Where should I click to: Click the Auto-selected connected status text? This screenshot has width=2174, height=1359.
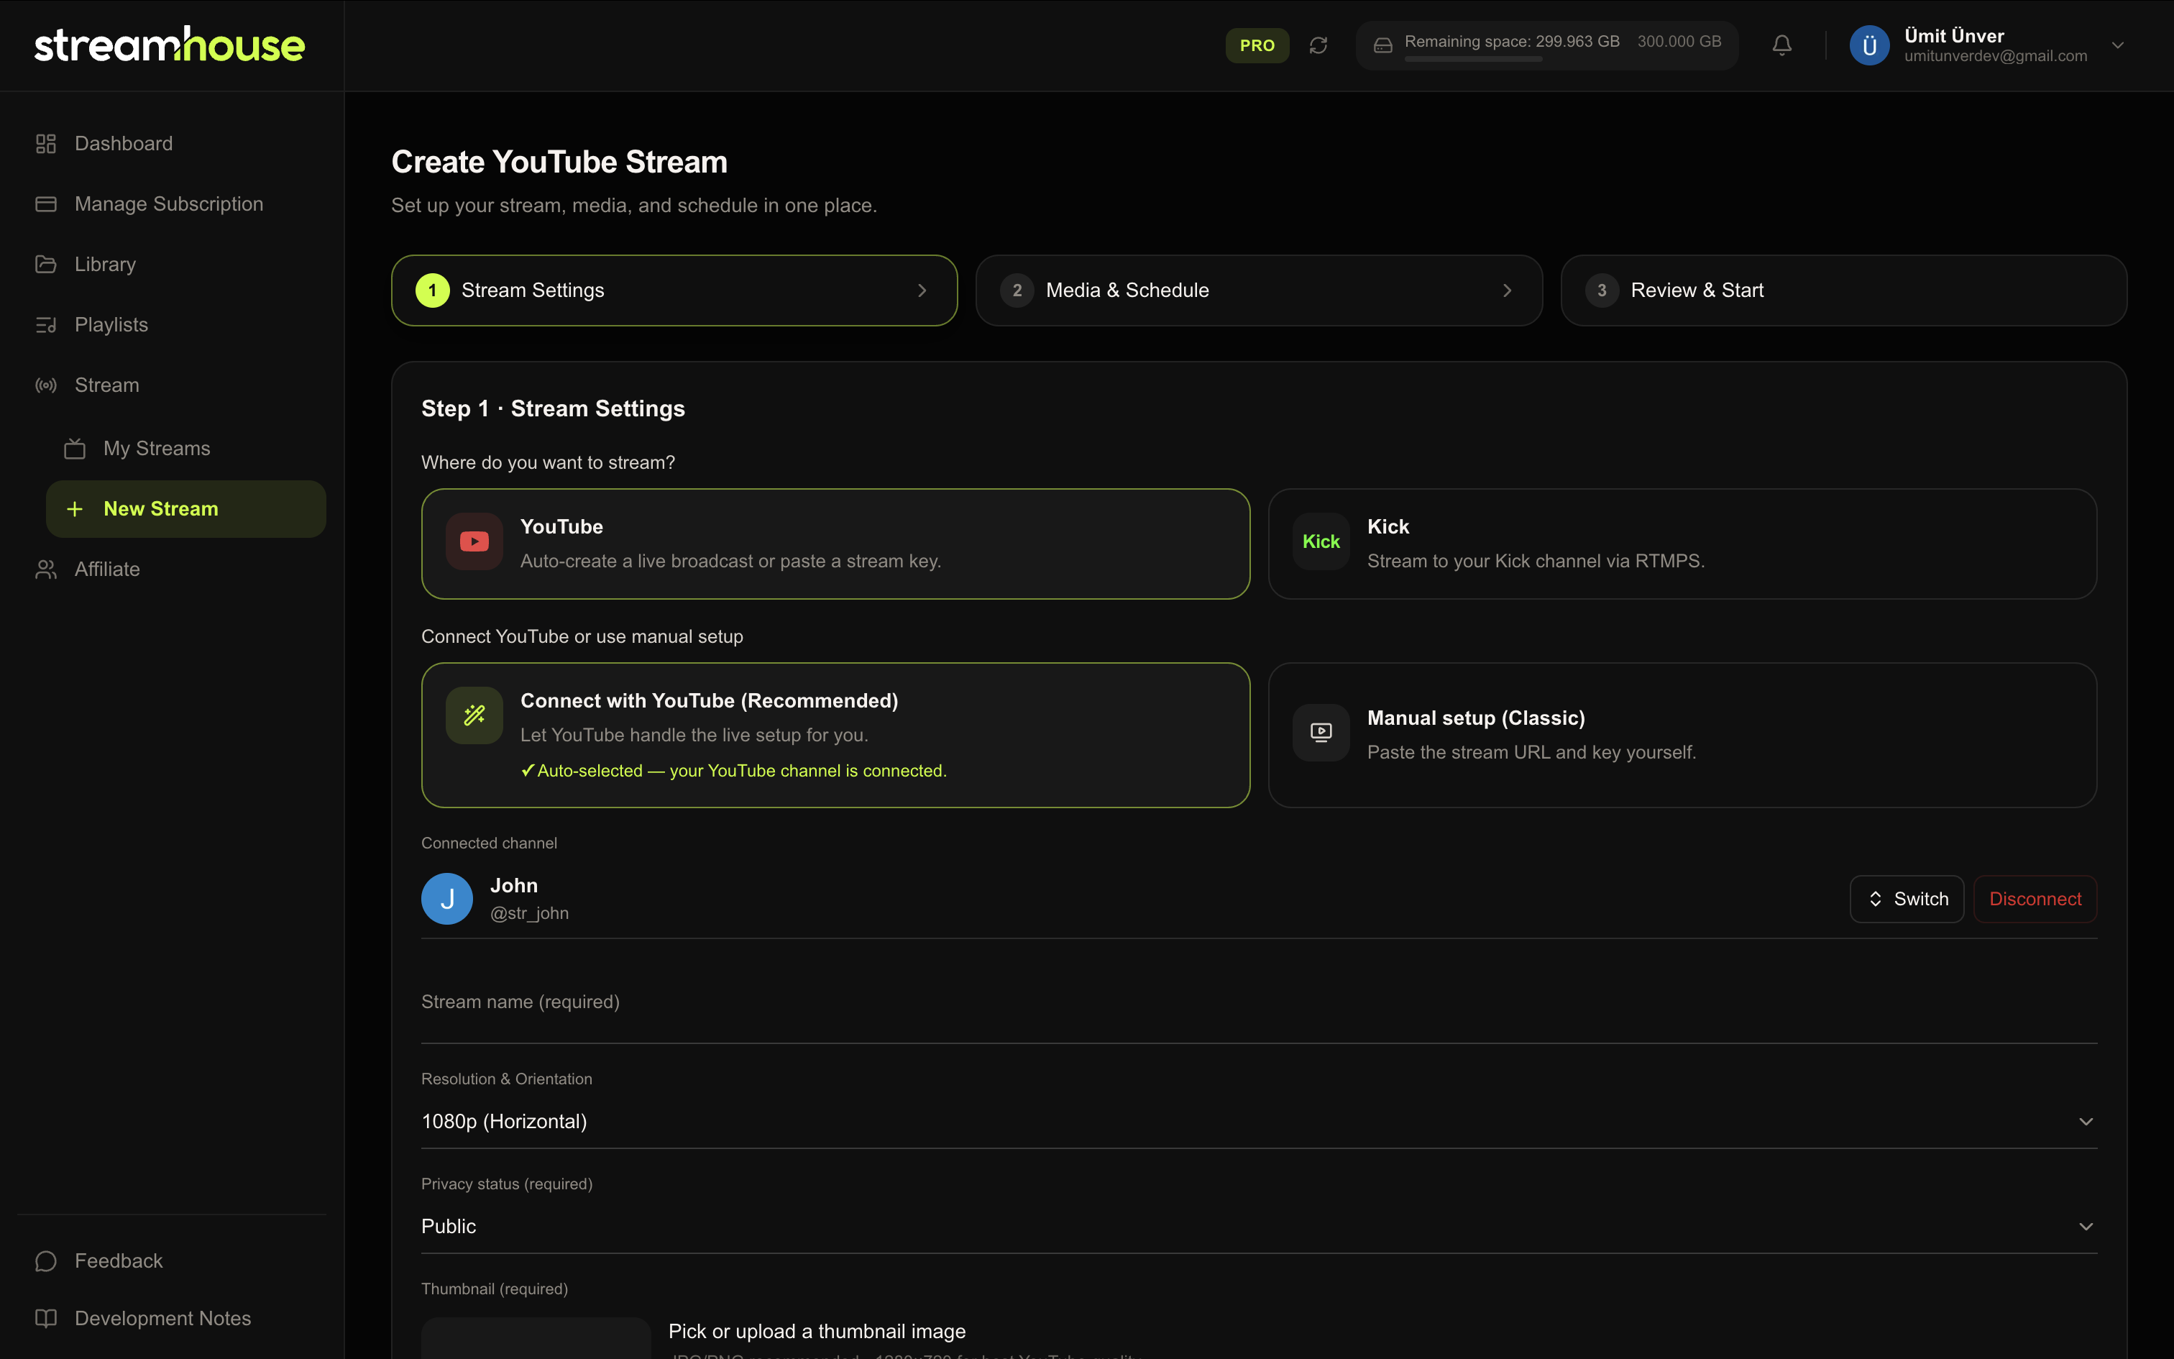(733, 771)
